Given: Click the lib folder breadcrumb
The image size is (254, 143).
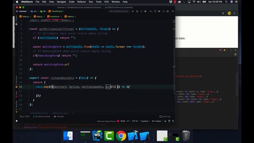Looking at the screenshot, I should click(x=43, y=12).
